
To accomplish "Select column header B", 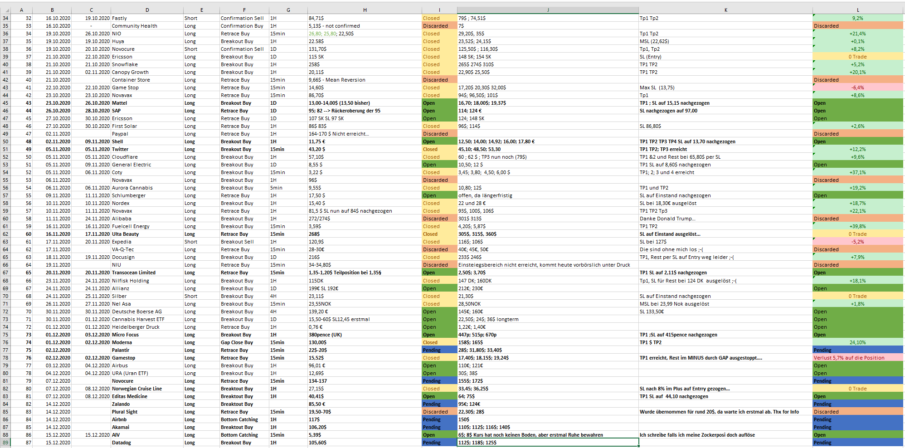I will tap(52, 10).
